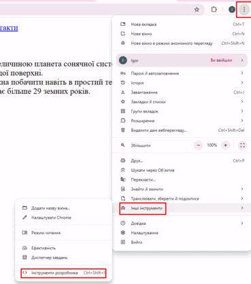
Task: Click the new tab icon beside 'Нова вкладка'
Action: pos(123,24)
